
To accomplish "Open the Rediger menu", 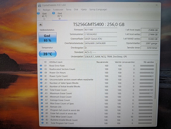I will pos(47,10).
